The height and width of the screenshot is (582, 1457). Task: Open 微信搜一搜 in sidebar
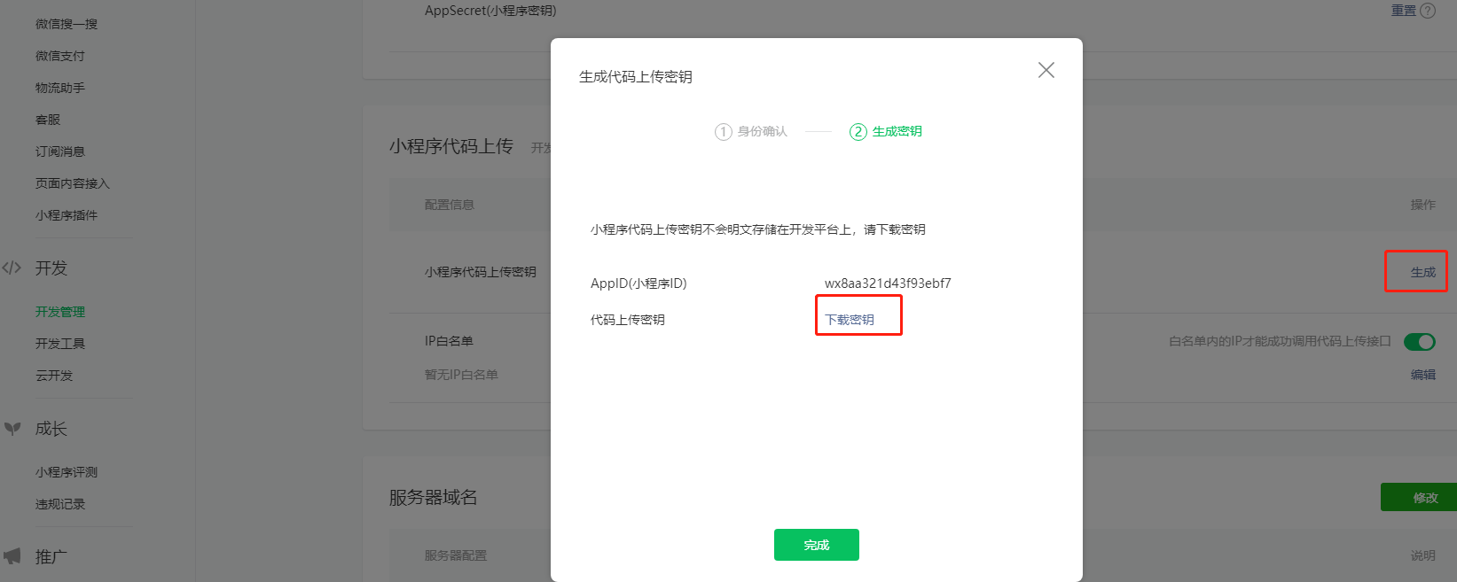coord(67,24)
